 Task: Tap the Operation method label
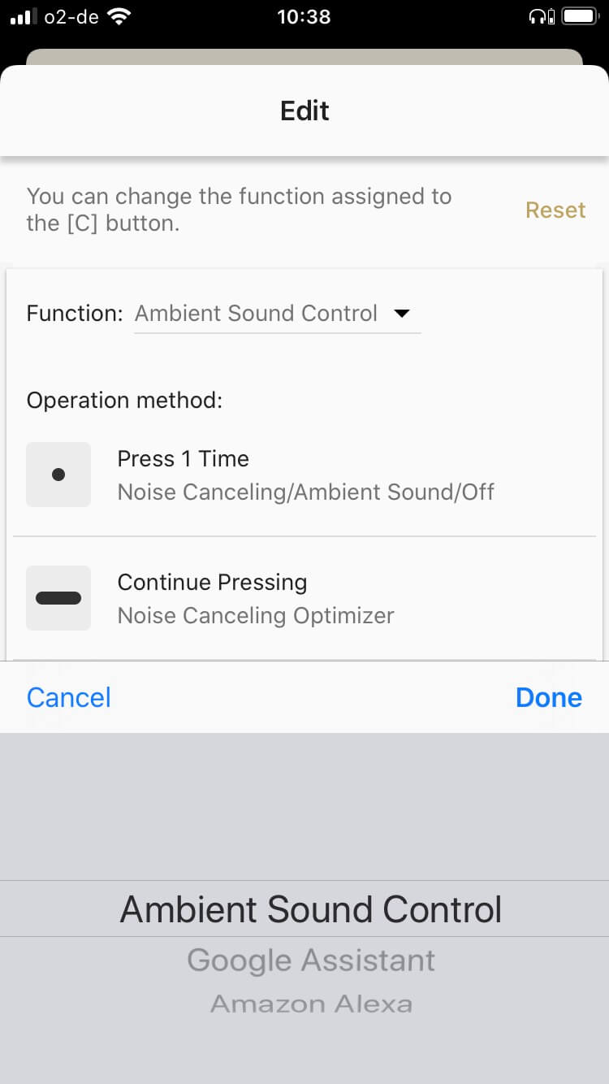[x=124, y=401]
